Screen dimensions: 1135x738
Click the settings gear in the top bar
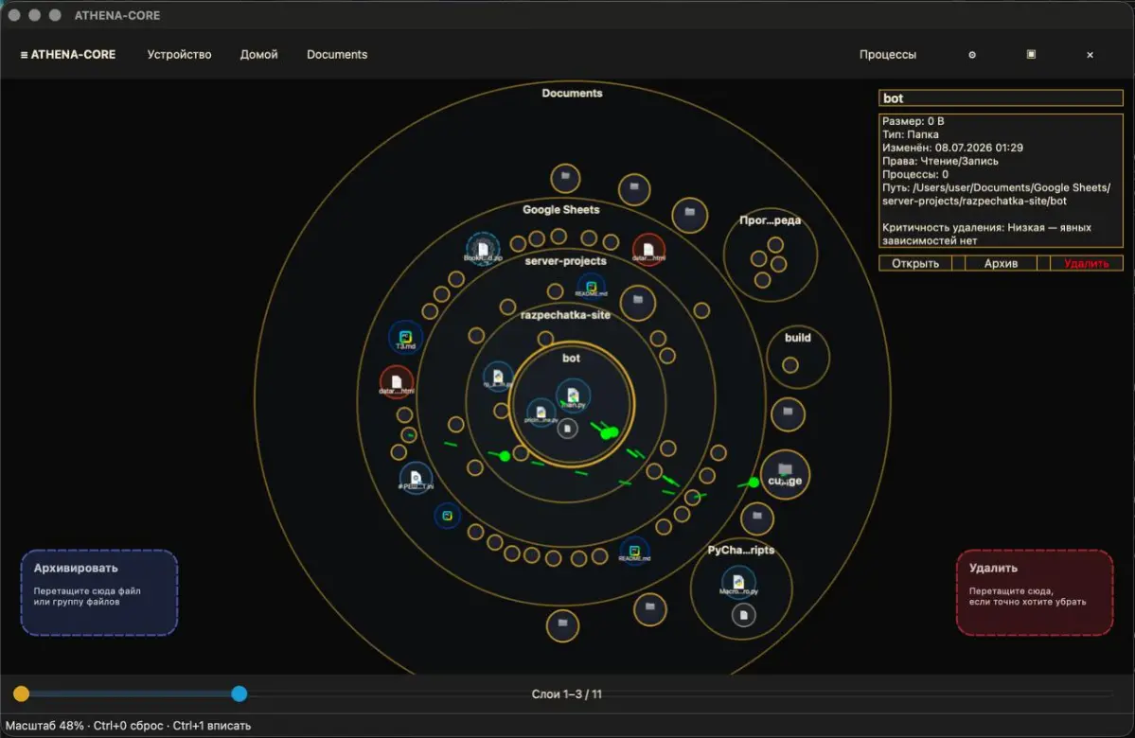(x=972, y=55)
